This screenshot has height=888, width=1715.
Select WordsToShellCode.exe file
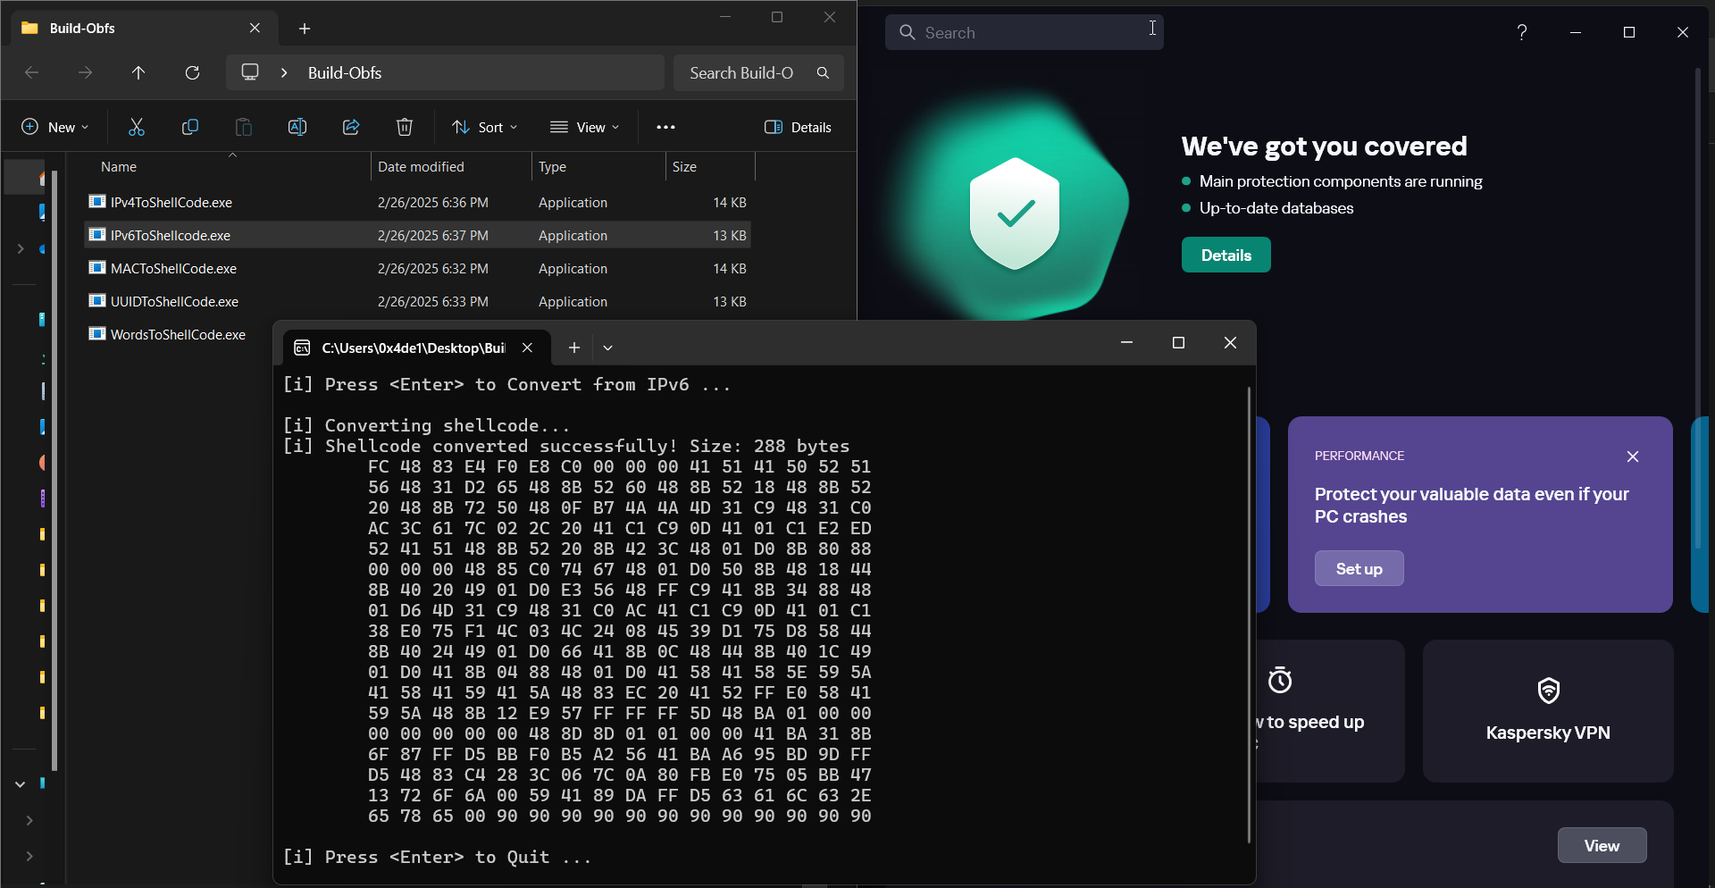pyautogui.click(x=177, y=334)
